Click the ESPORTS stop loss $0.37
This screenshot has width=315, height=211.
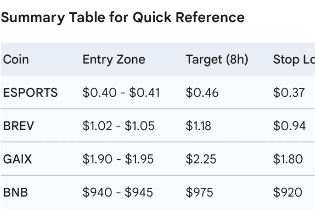[x=289, y=93]
